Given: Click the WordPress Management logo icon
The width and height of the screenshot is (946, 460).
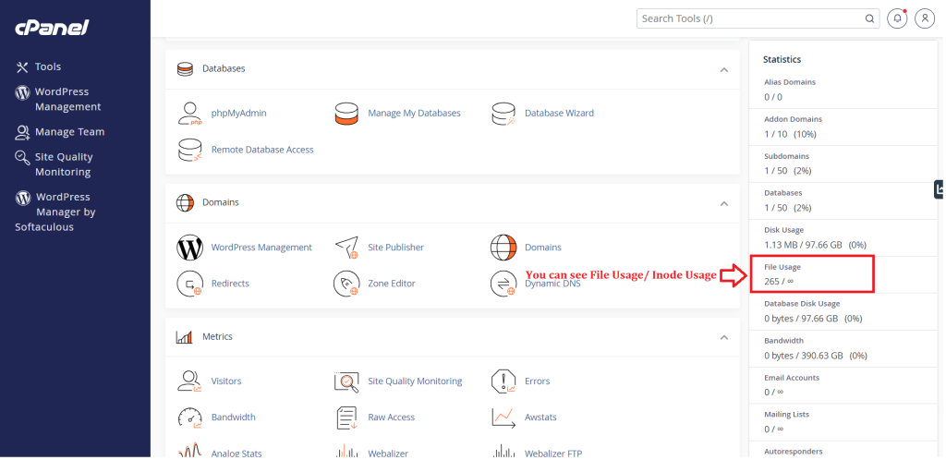Looking at the screenshot, I should click(x=190, y=248).
